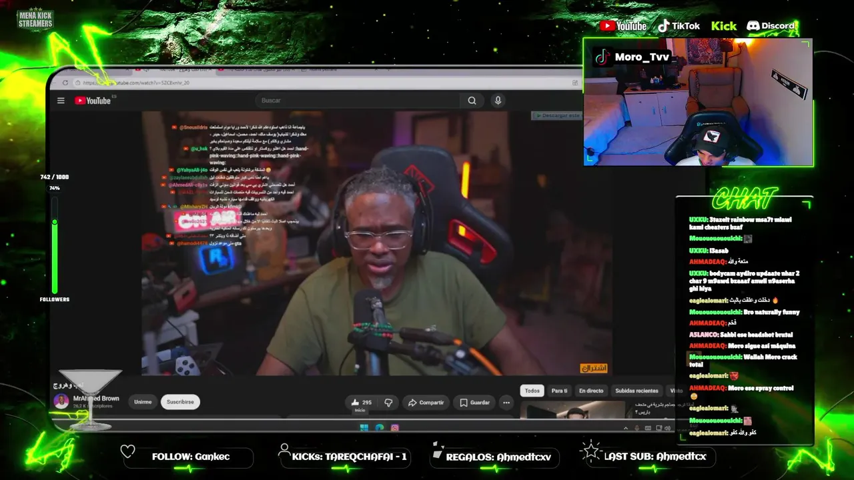Click the green followers goal progress bar
The image size is (854, 480).
click(55, 244)
